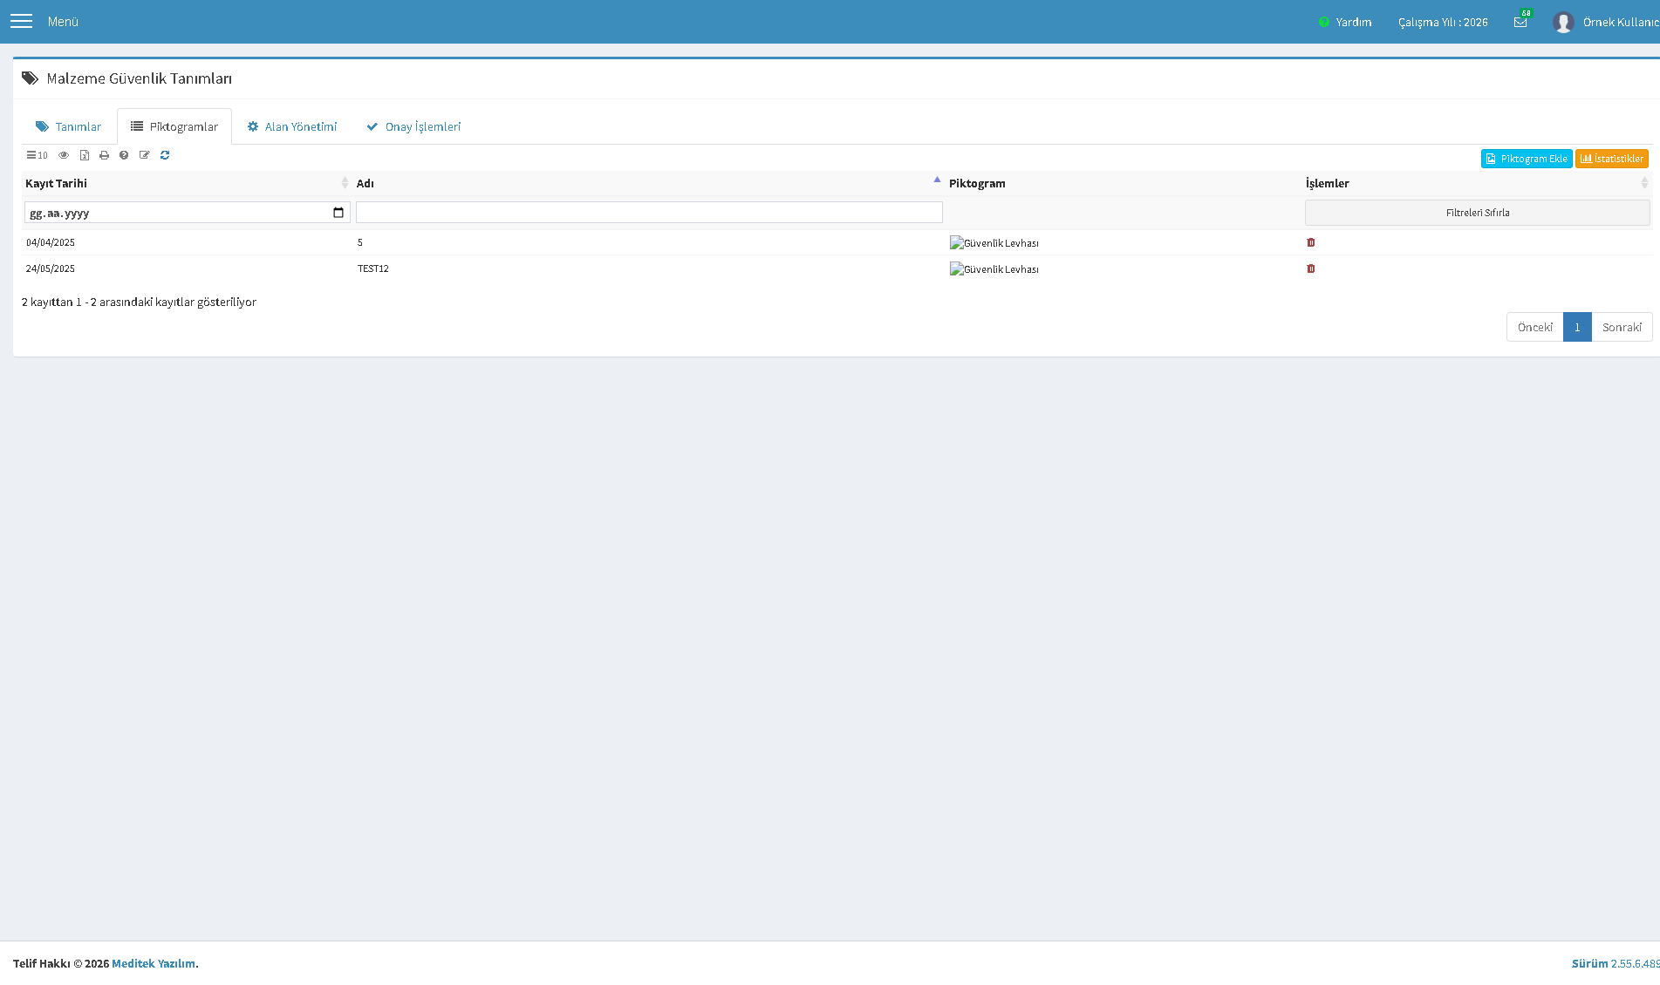Click the Filtreleri Sıfırla button
Viewport: 1660px width, 985px height.
[1478, 213]
